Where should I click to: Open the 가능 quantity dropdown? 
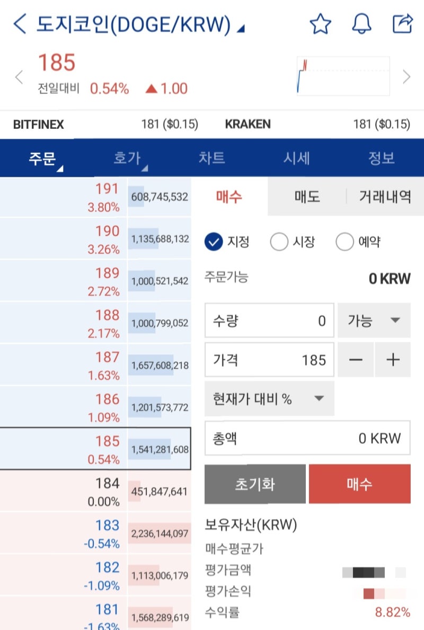(x=374, y=320)
